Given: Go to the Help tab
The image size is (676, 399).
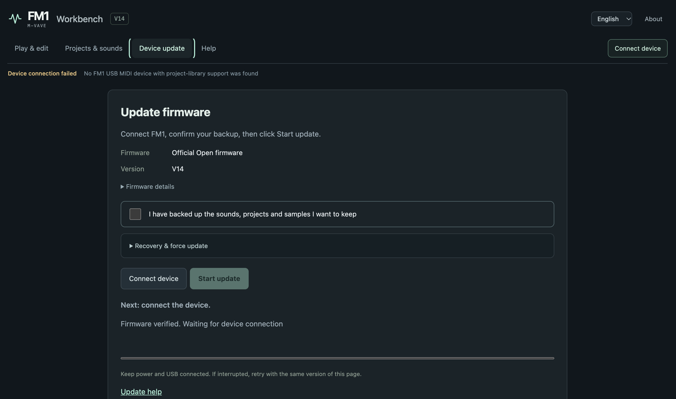Looking at the screenshot, I should point(209,48).
